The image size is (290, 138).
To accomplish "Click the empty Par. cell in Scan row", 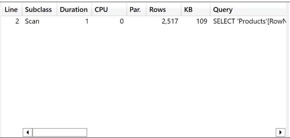I will [136, 21].
